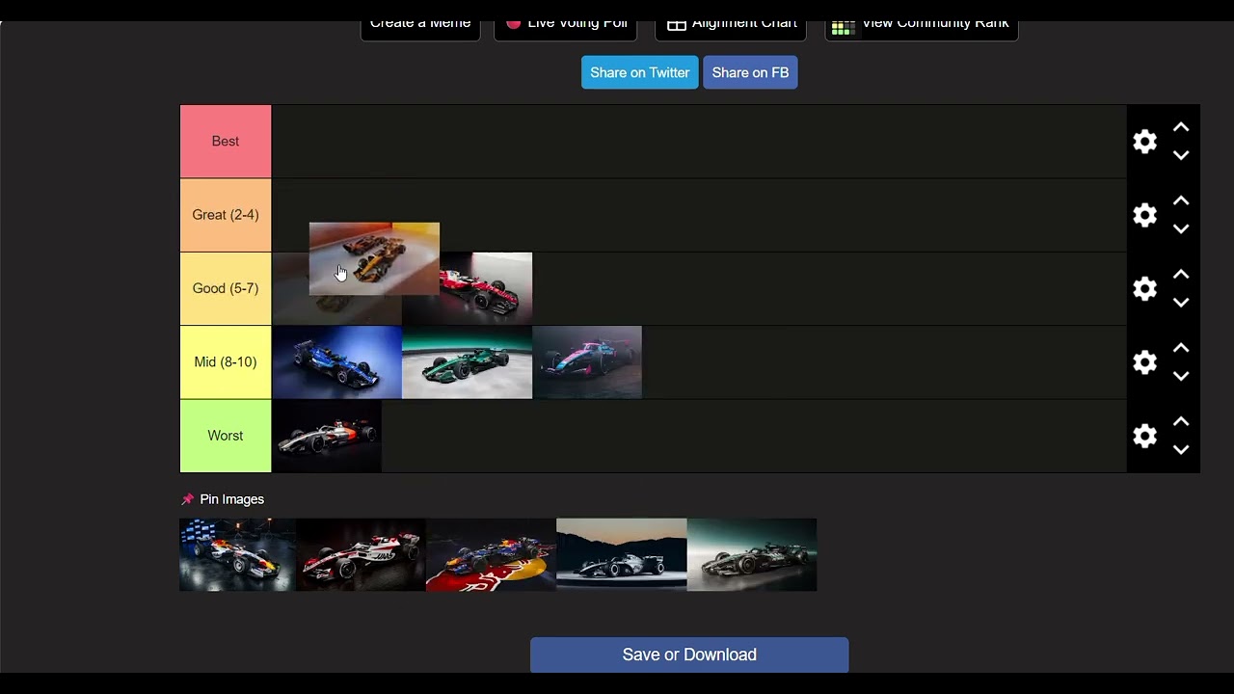This screenshot has height=694, width=1234.
Task: Select the blue car in Mid tier
Action: click(336, 361)
